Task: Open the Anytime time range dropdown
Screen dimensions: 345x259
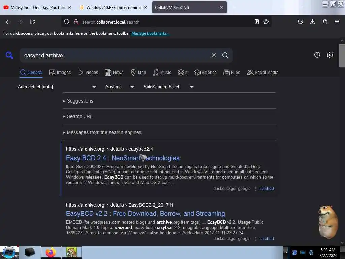Action: pos(120,87)
